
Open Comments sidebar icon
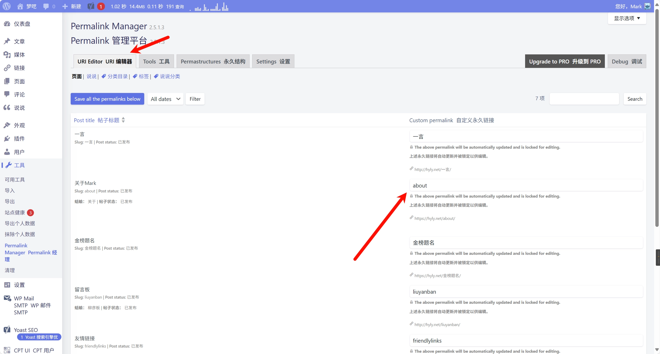coord(7,94)
